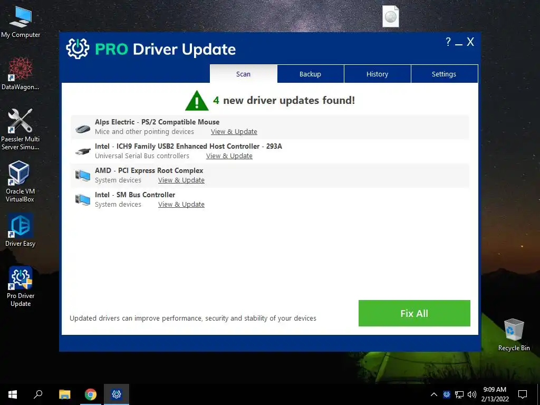
Task: Open Pro Driver Update desktop shortcut
Action: point(21,286)
